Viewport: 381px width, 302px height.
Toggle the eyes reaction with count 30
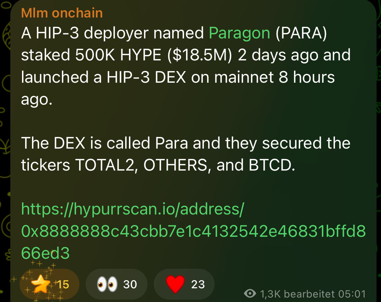pyautogui.click(x=117, y=284)
